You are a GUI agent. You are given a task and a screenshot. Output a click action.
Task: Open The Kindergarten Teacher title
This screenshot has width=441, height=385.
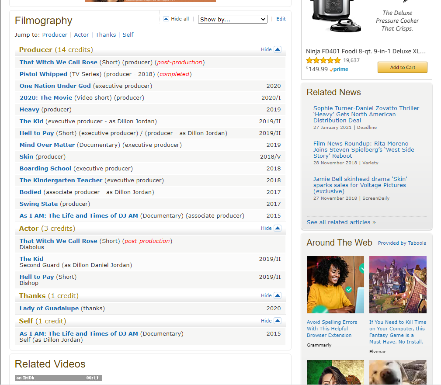point(61,180)
